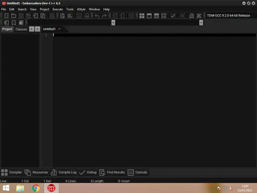Open the Window menu
This screenshot has width=257, height=193.
(94, 9)
